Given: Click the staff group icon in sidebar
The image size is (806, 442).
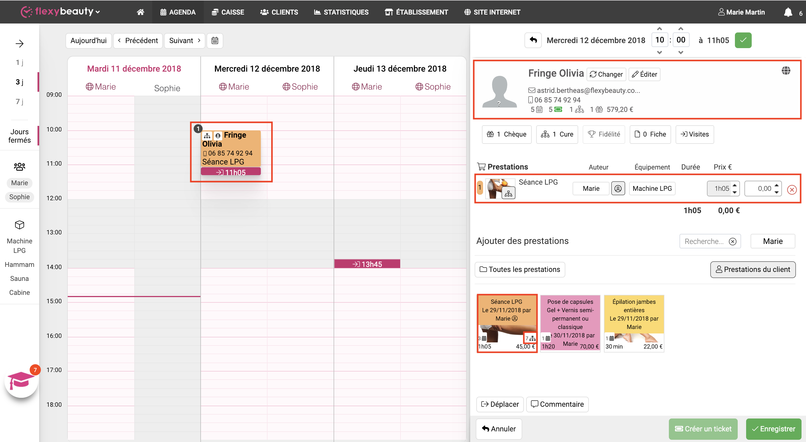Looking at the screenshot, I should tap(19, 166).
